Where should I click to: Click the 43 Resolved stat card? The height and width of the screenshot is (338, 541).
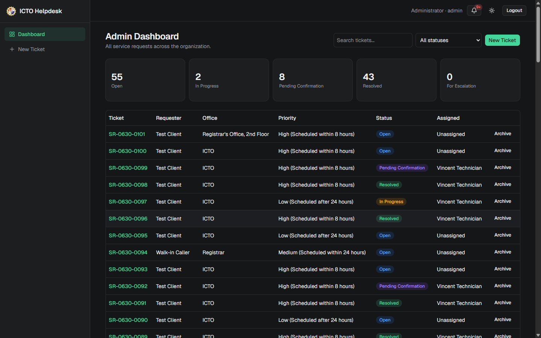click(x=396, y=80)
